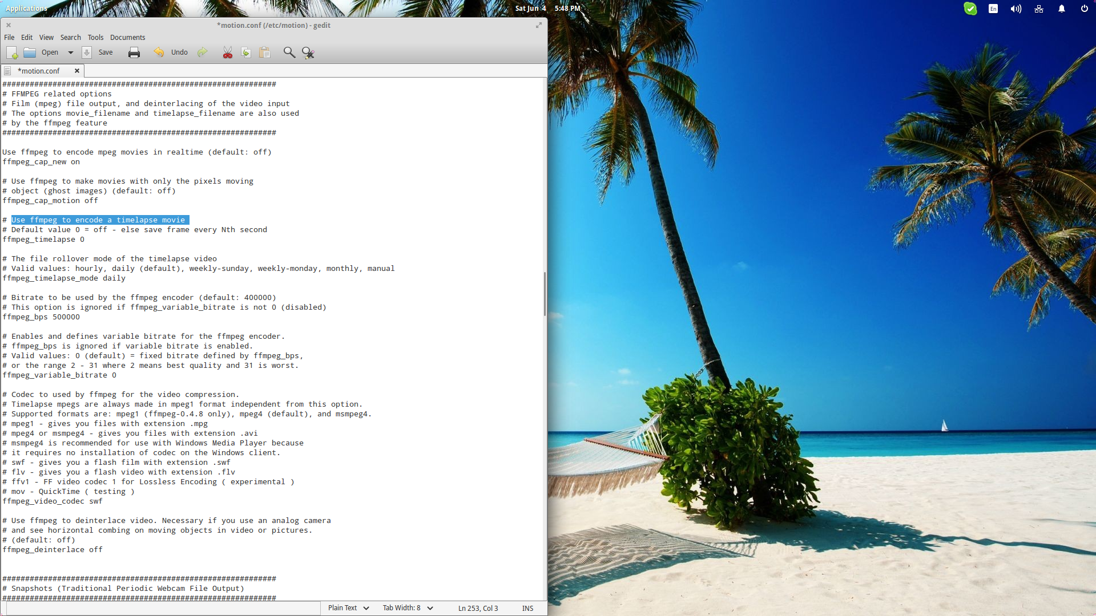Open the power session menu icon
Image resolution: width=1096 pixels, height=616 pixels.
pos(1085,9)
